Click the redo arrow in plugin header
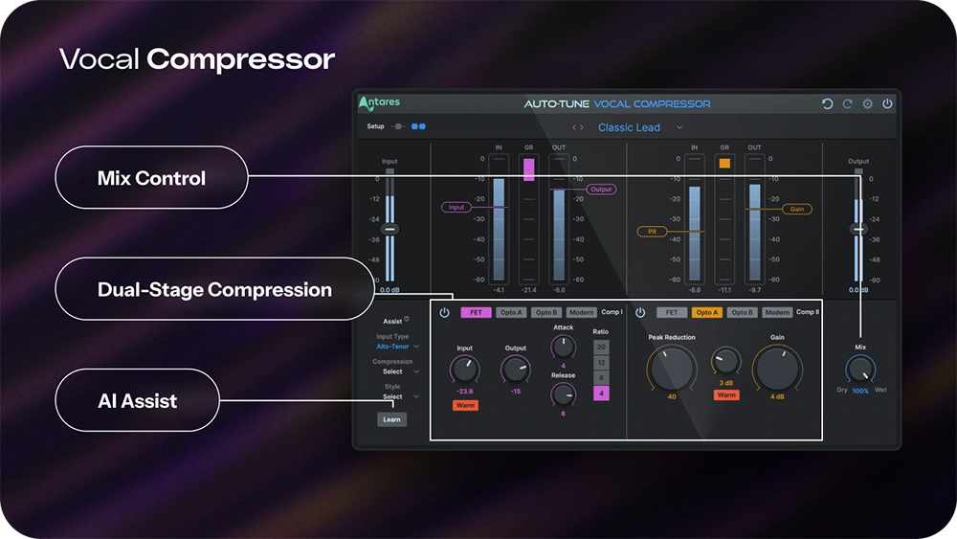 tap(847, 103)
